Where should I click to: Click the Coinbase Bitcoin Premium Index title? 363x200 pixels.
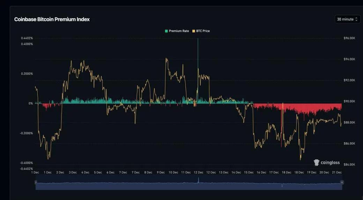52,19
